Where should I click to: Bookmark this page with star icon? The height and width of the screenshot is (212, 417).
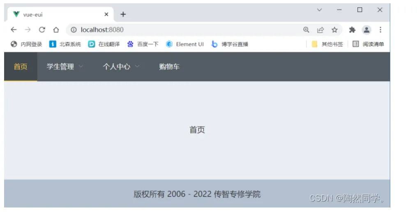[x=334, y=30]
